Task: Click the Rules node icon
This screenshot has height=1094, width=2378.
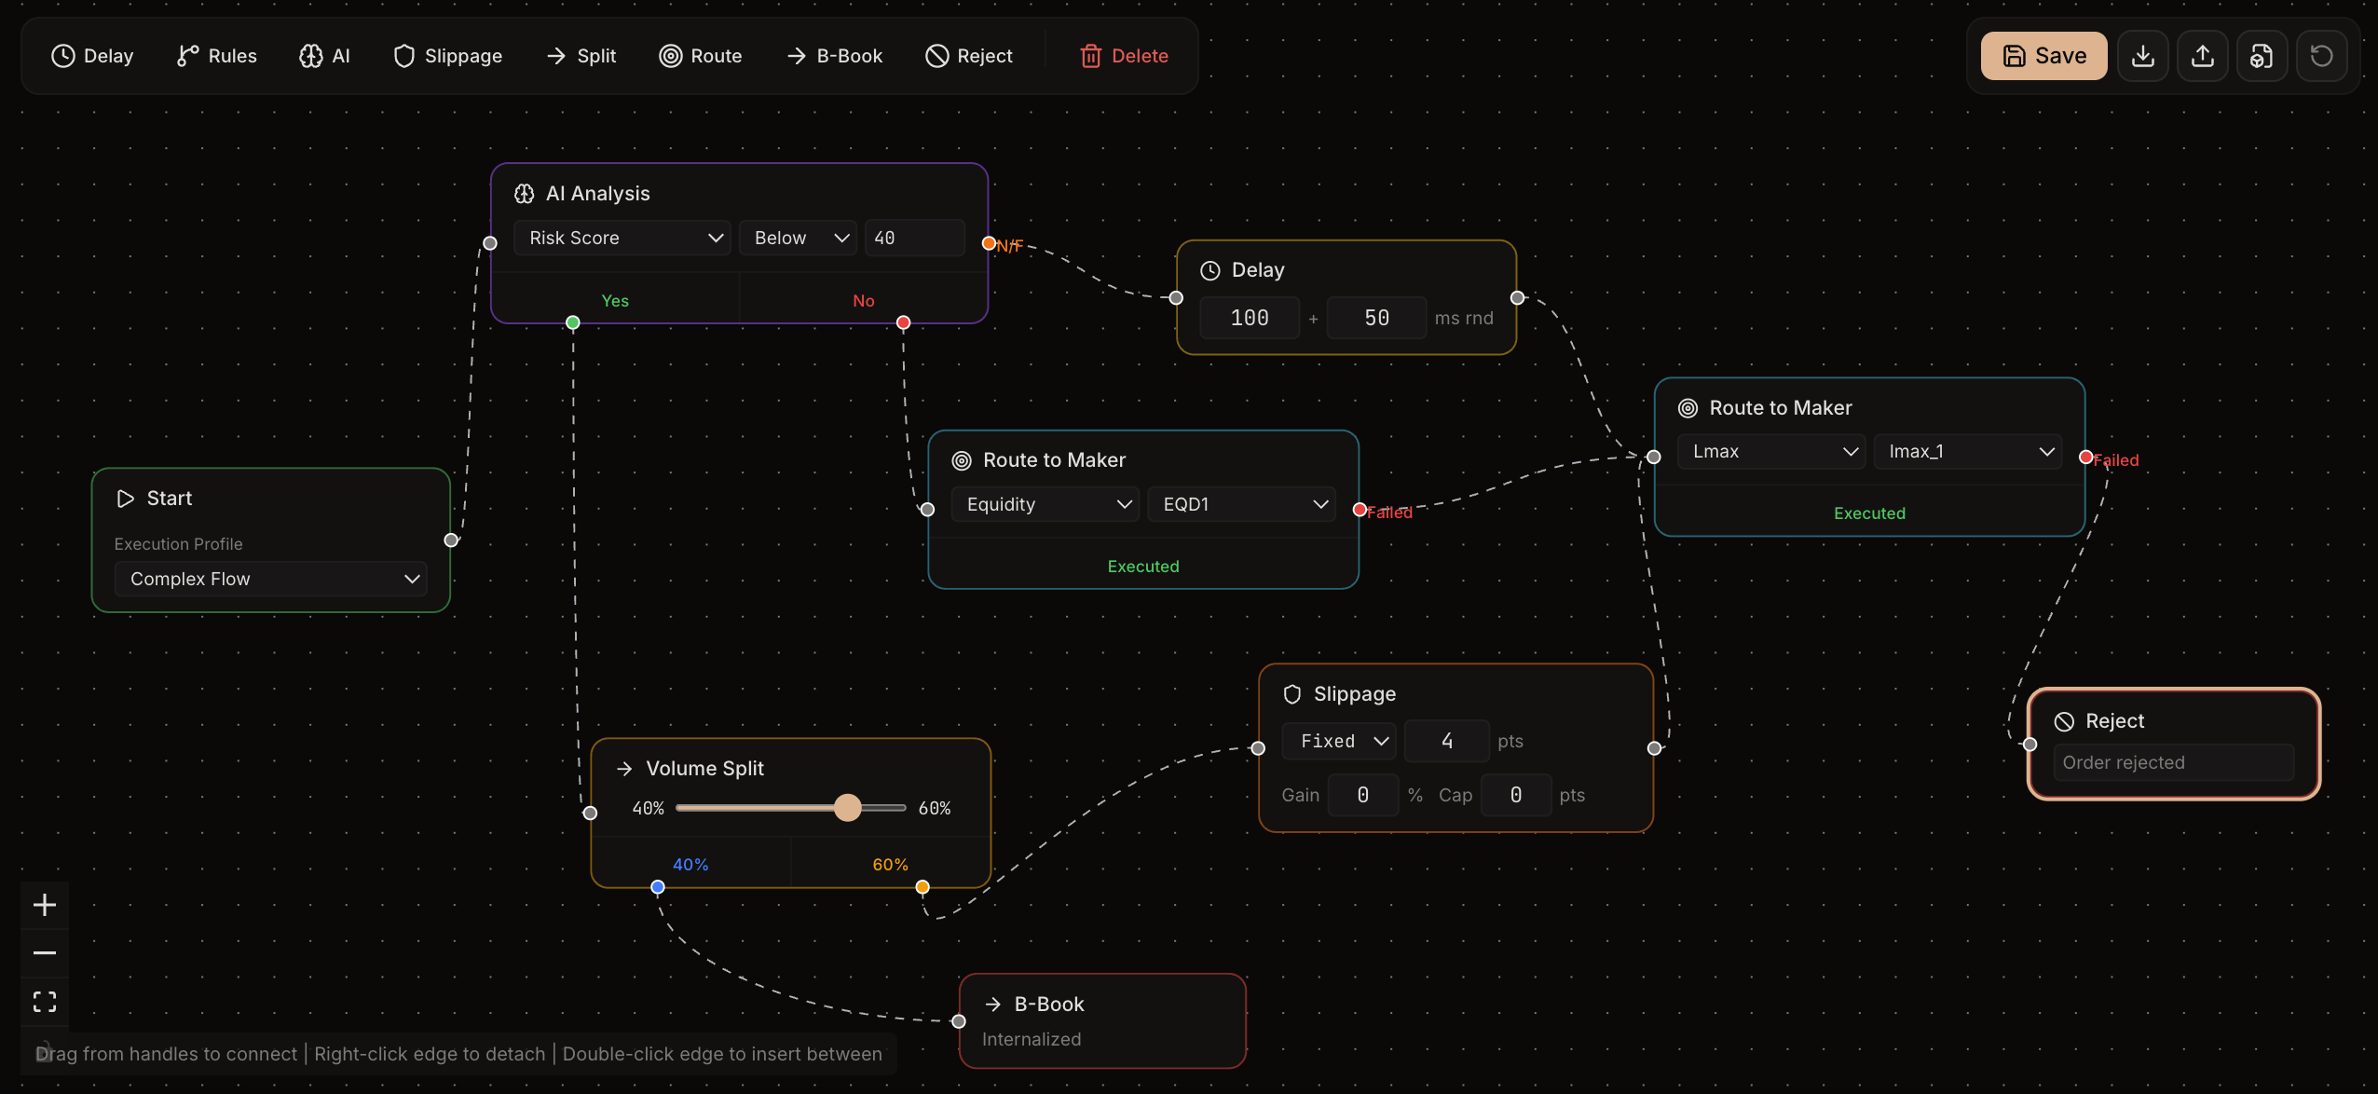Action: [x=187, y=56]
